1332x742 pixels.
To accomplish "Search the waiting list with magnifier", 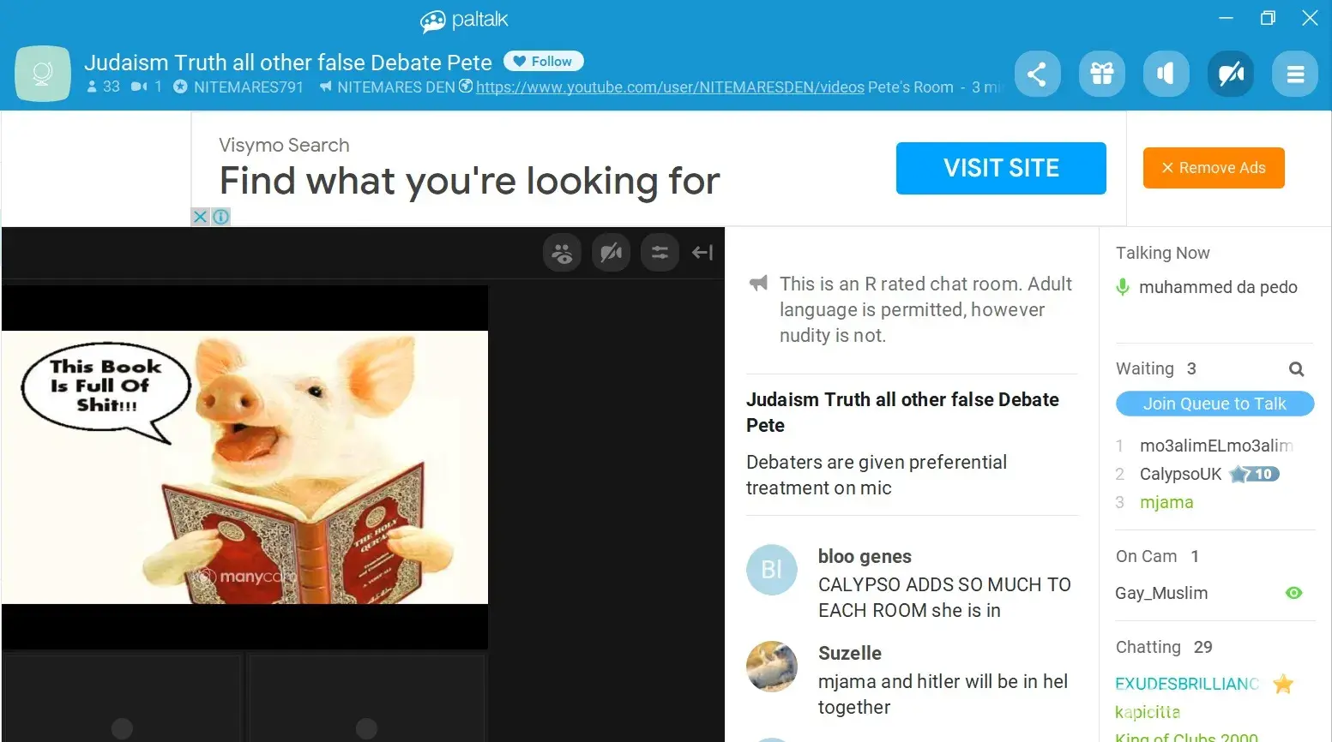I will (1296, 369).
